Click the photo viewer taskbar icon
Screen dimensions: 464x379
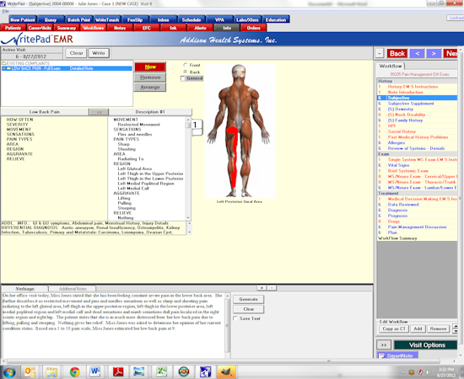tap(139, 372)
